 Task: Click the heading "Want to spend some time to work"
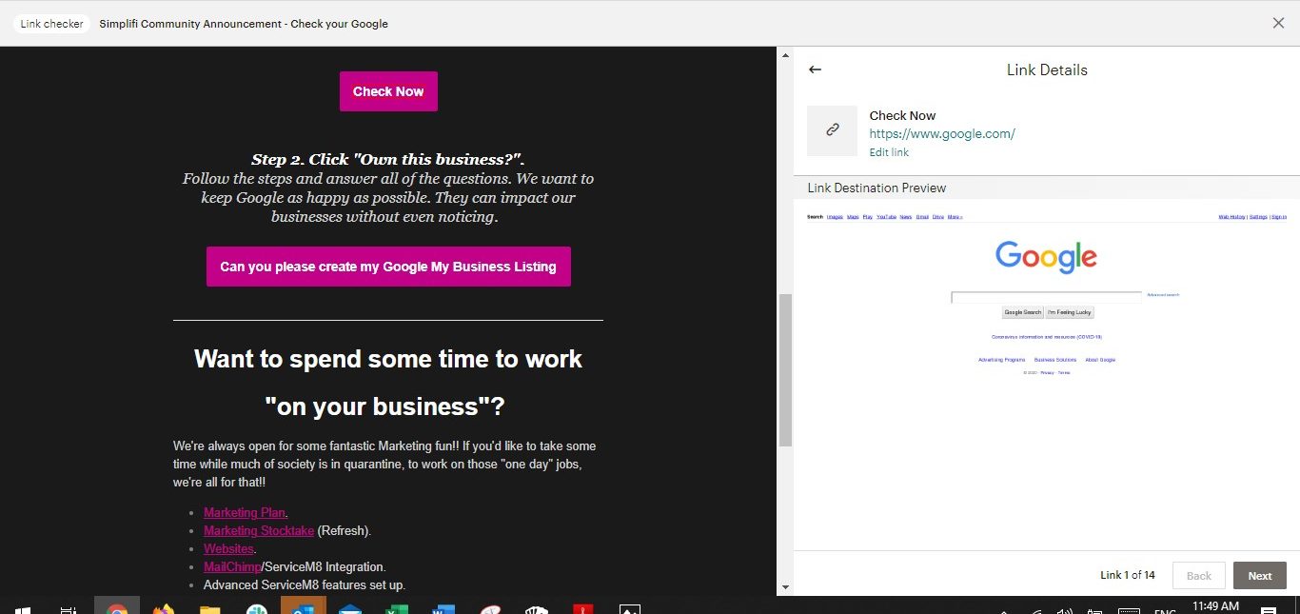pyautogui.click(x=388, y=359)
